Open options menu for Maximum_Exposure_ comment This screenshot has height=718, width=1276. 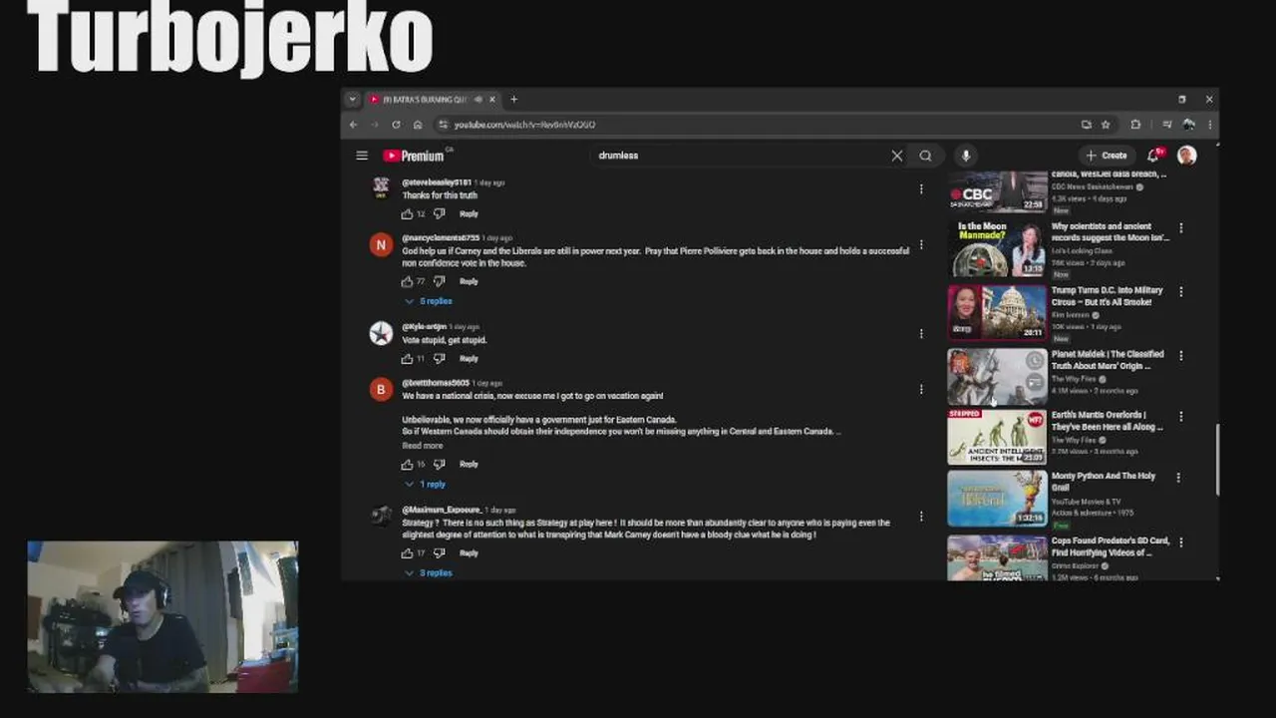tap(921, 517)
